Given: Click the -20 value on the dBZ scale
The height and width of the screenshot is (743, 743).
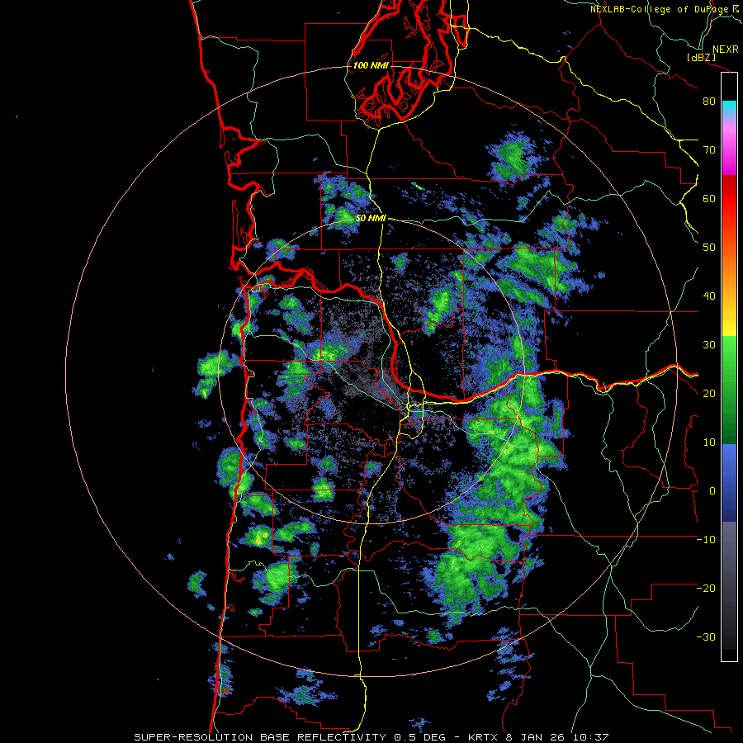Looking at the screenshot, I should [x=706, y=589].
